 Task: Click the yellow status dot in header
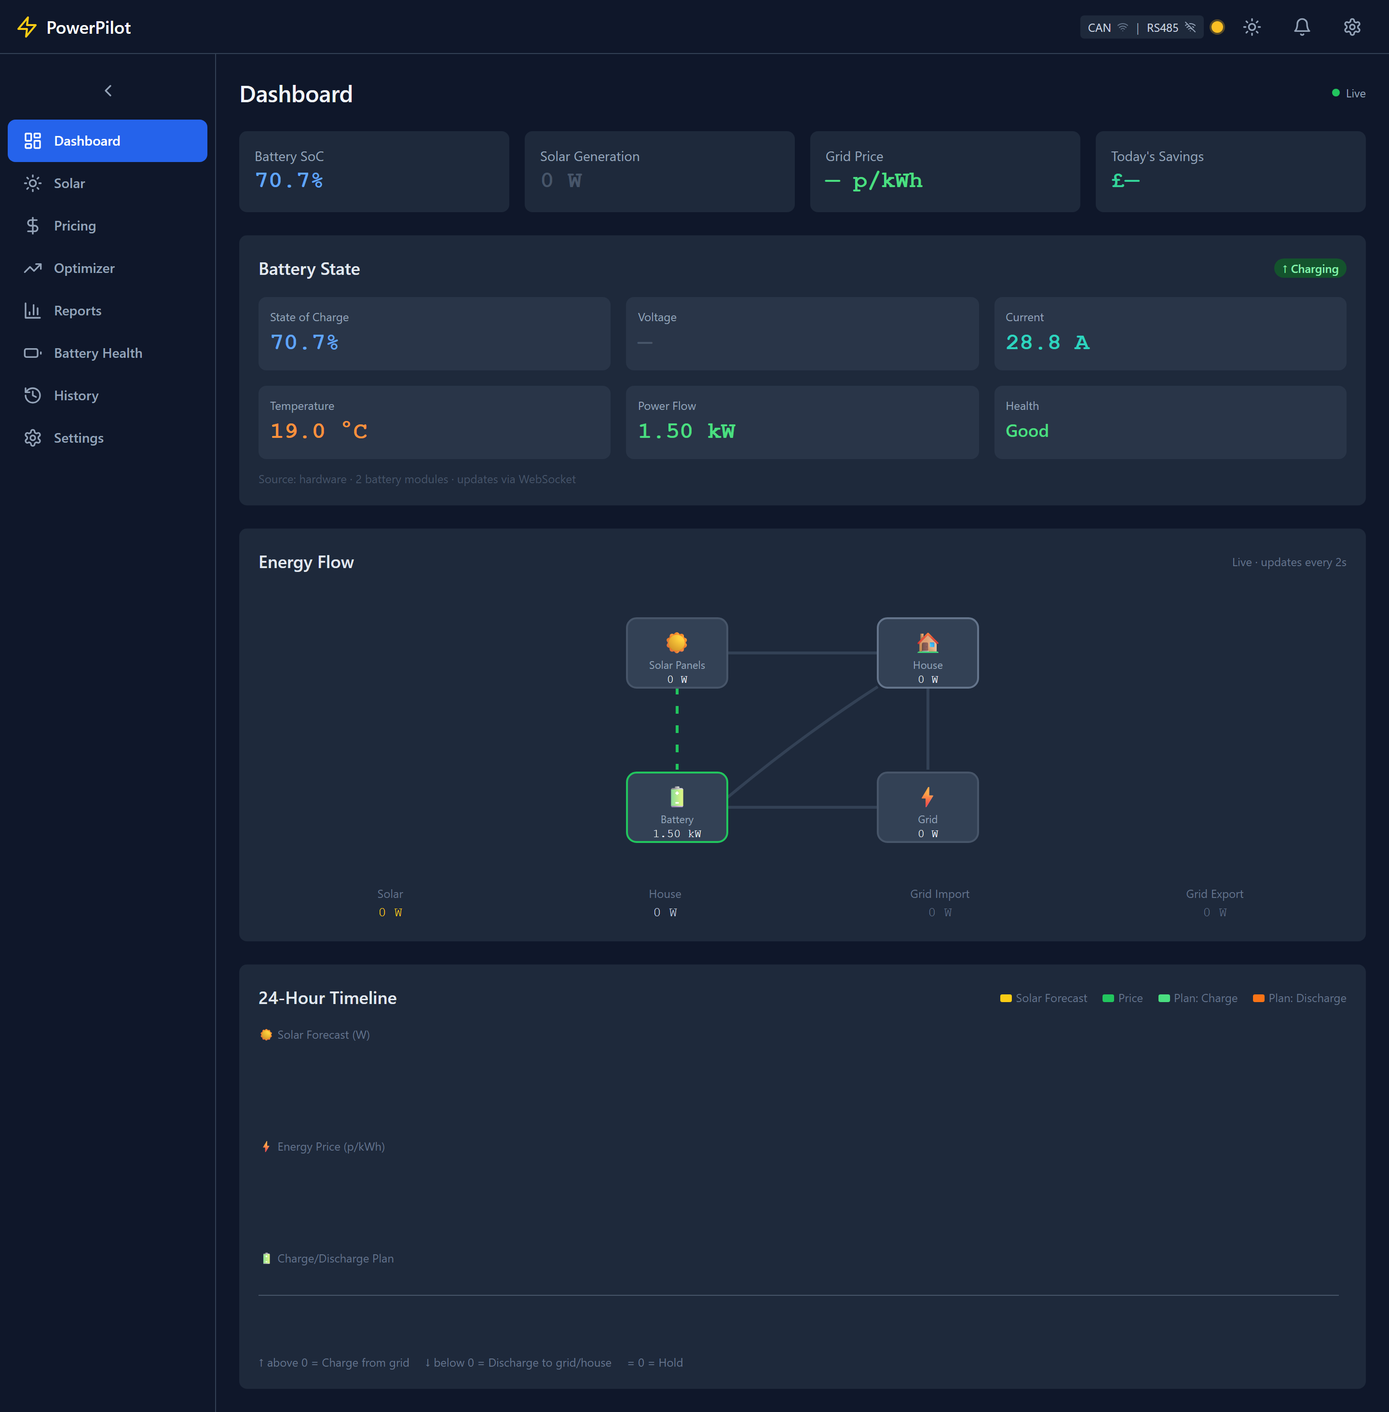coord(1217,27)
